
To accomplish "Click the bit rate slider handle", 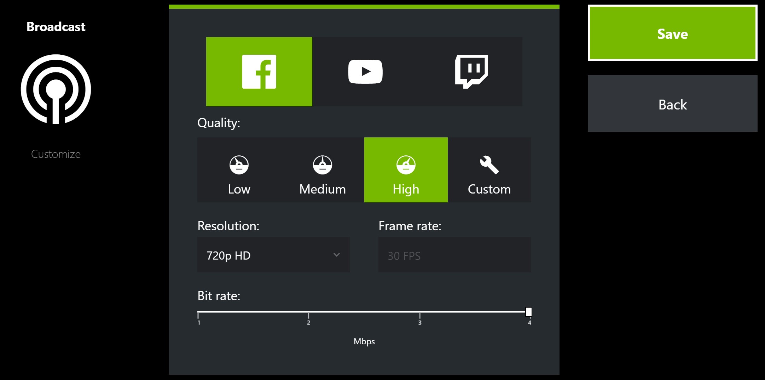I will tap(529, 312).
